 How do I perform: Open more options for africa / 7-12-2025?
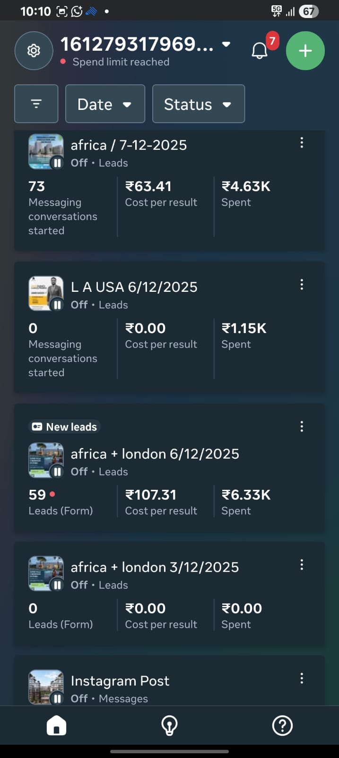(x=302, y=143)
